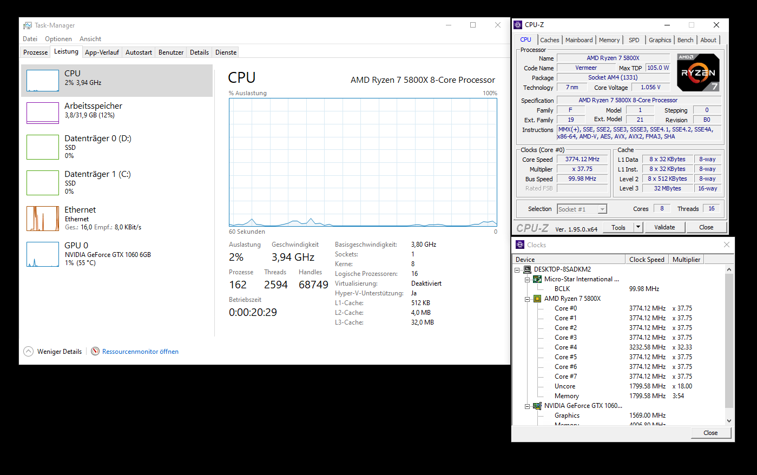The image size is (757, 475).
Task: Open the Selection Socket #1 dropdown
Action: tap(602, 209)
